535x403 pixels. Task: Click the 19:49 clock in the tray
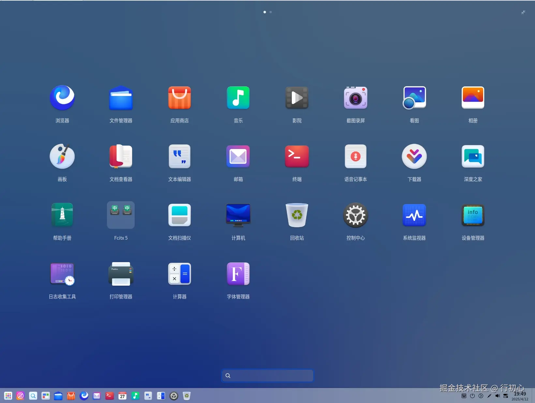[520, 394]
